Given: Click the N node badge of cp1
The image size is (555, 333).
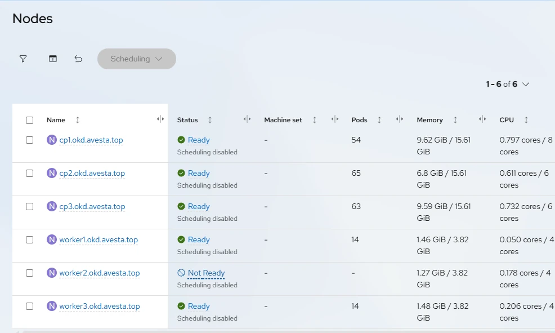Looking at the screenshot, I should 52,140.
